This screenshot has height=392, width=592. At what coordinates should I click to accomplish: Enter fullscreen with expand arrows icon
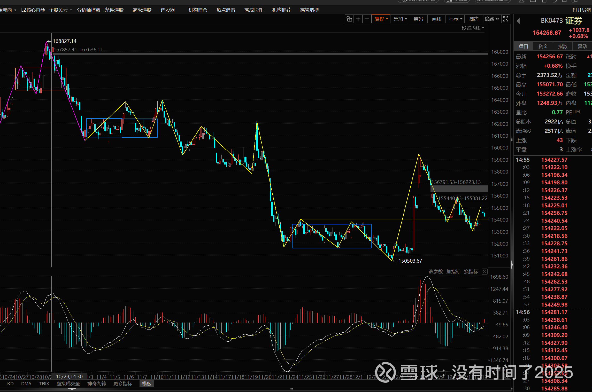(x=505, y=19)
